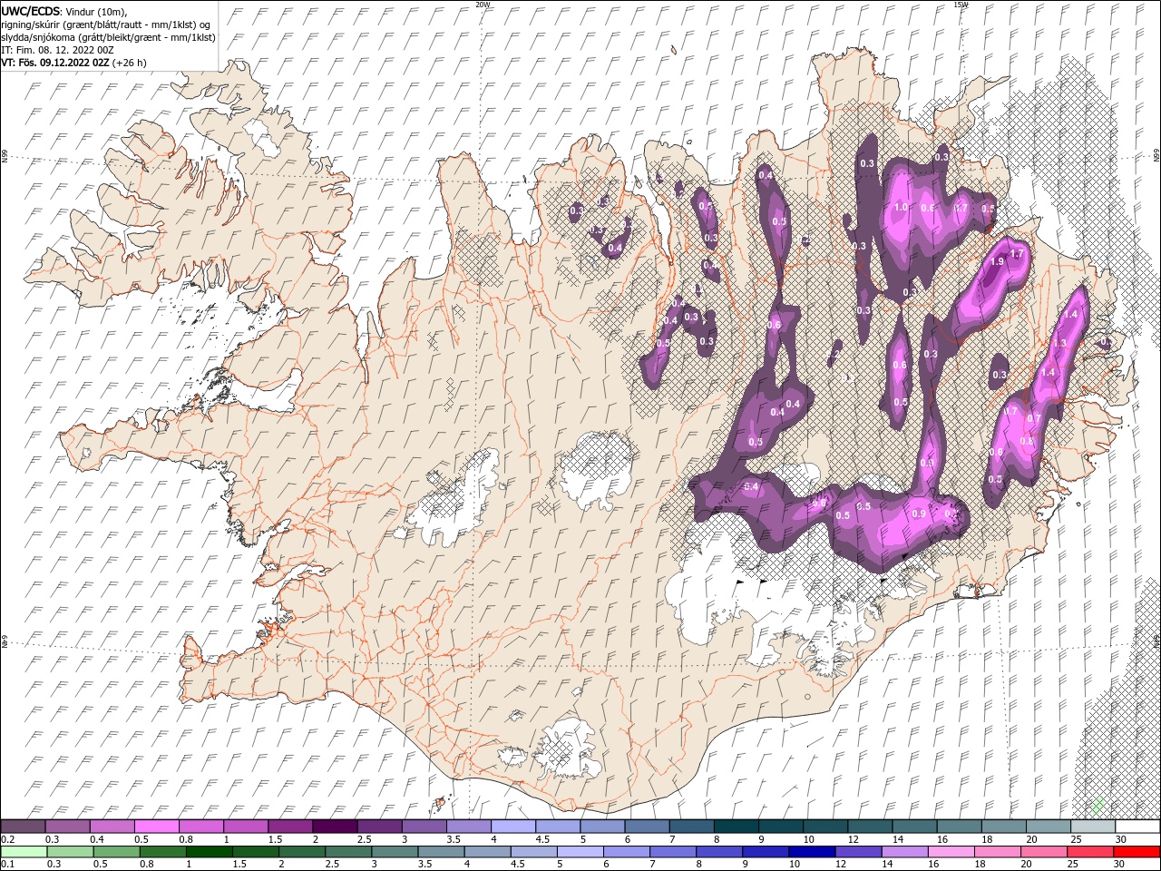
Task: Click the '1.0' snowfall value in northeast
Action: pos(901,207)
